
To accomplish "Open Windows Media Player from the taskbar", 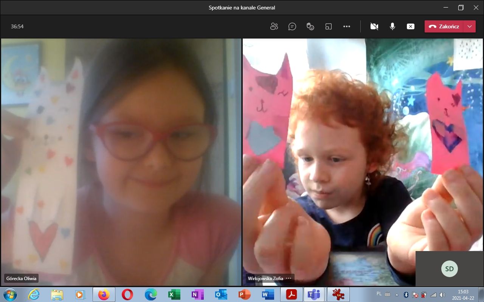I will point(80,294).
